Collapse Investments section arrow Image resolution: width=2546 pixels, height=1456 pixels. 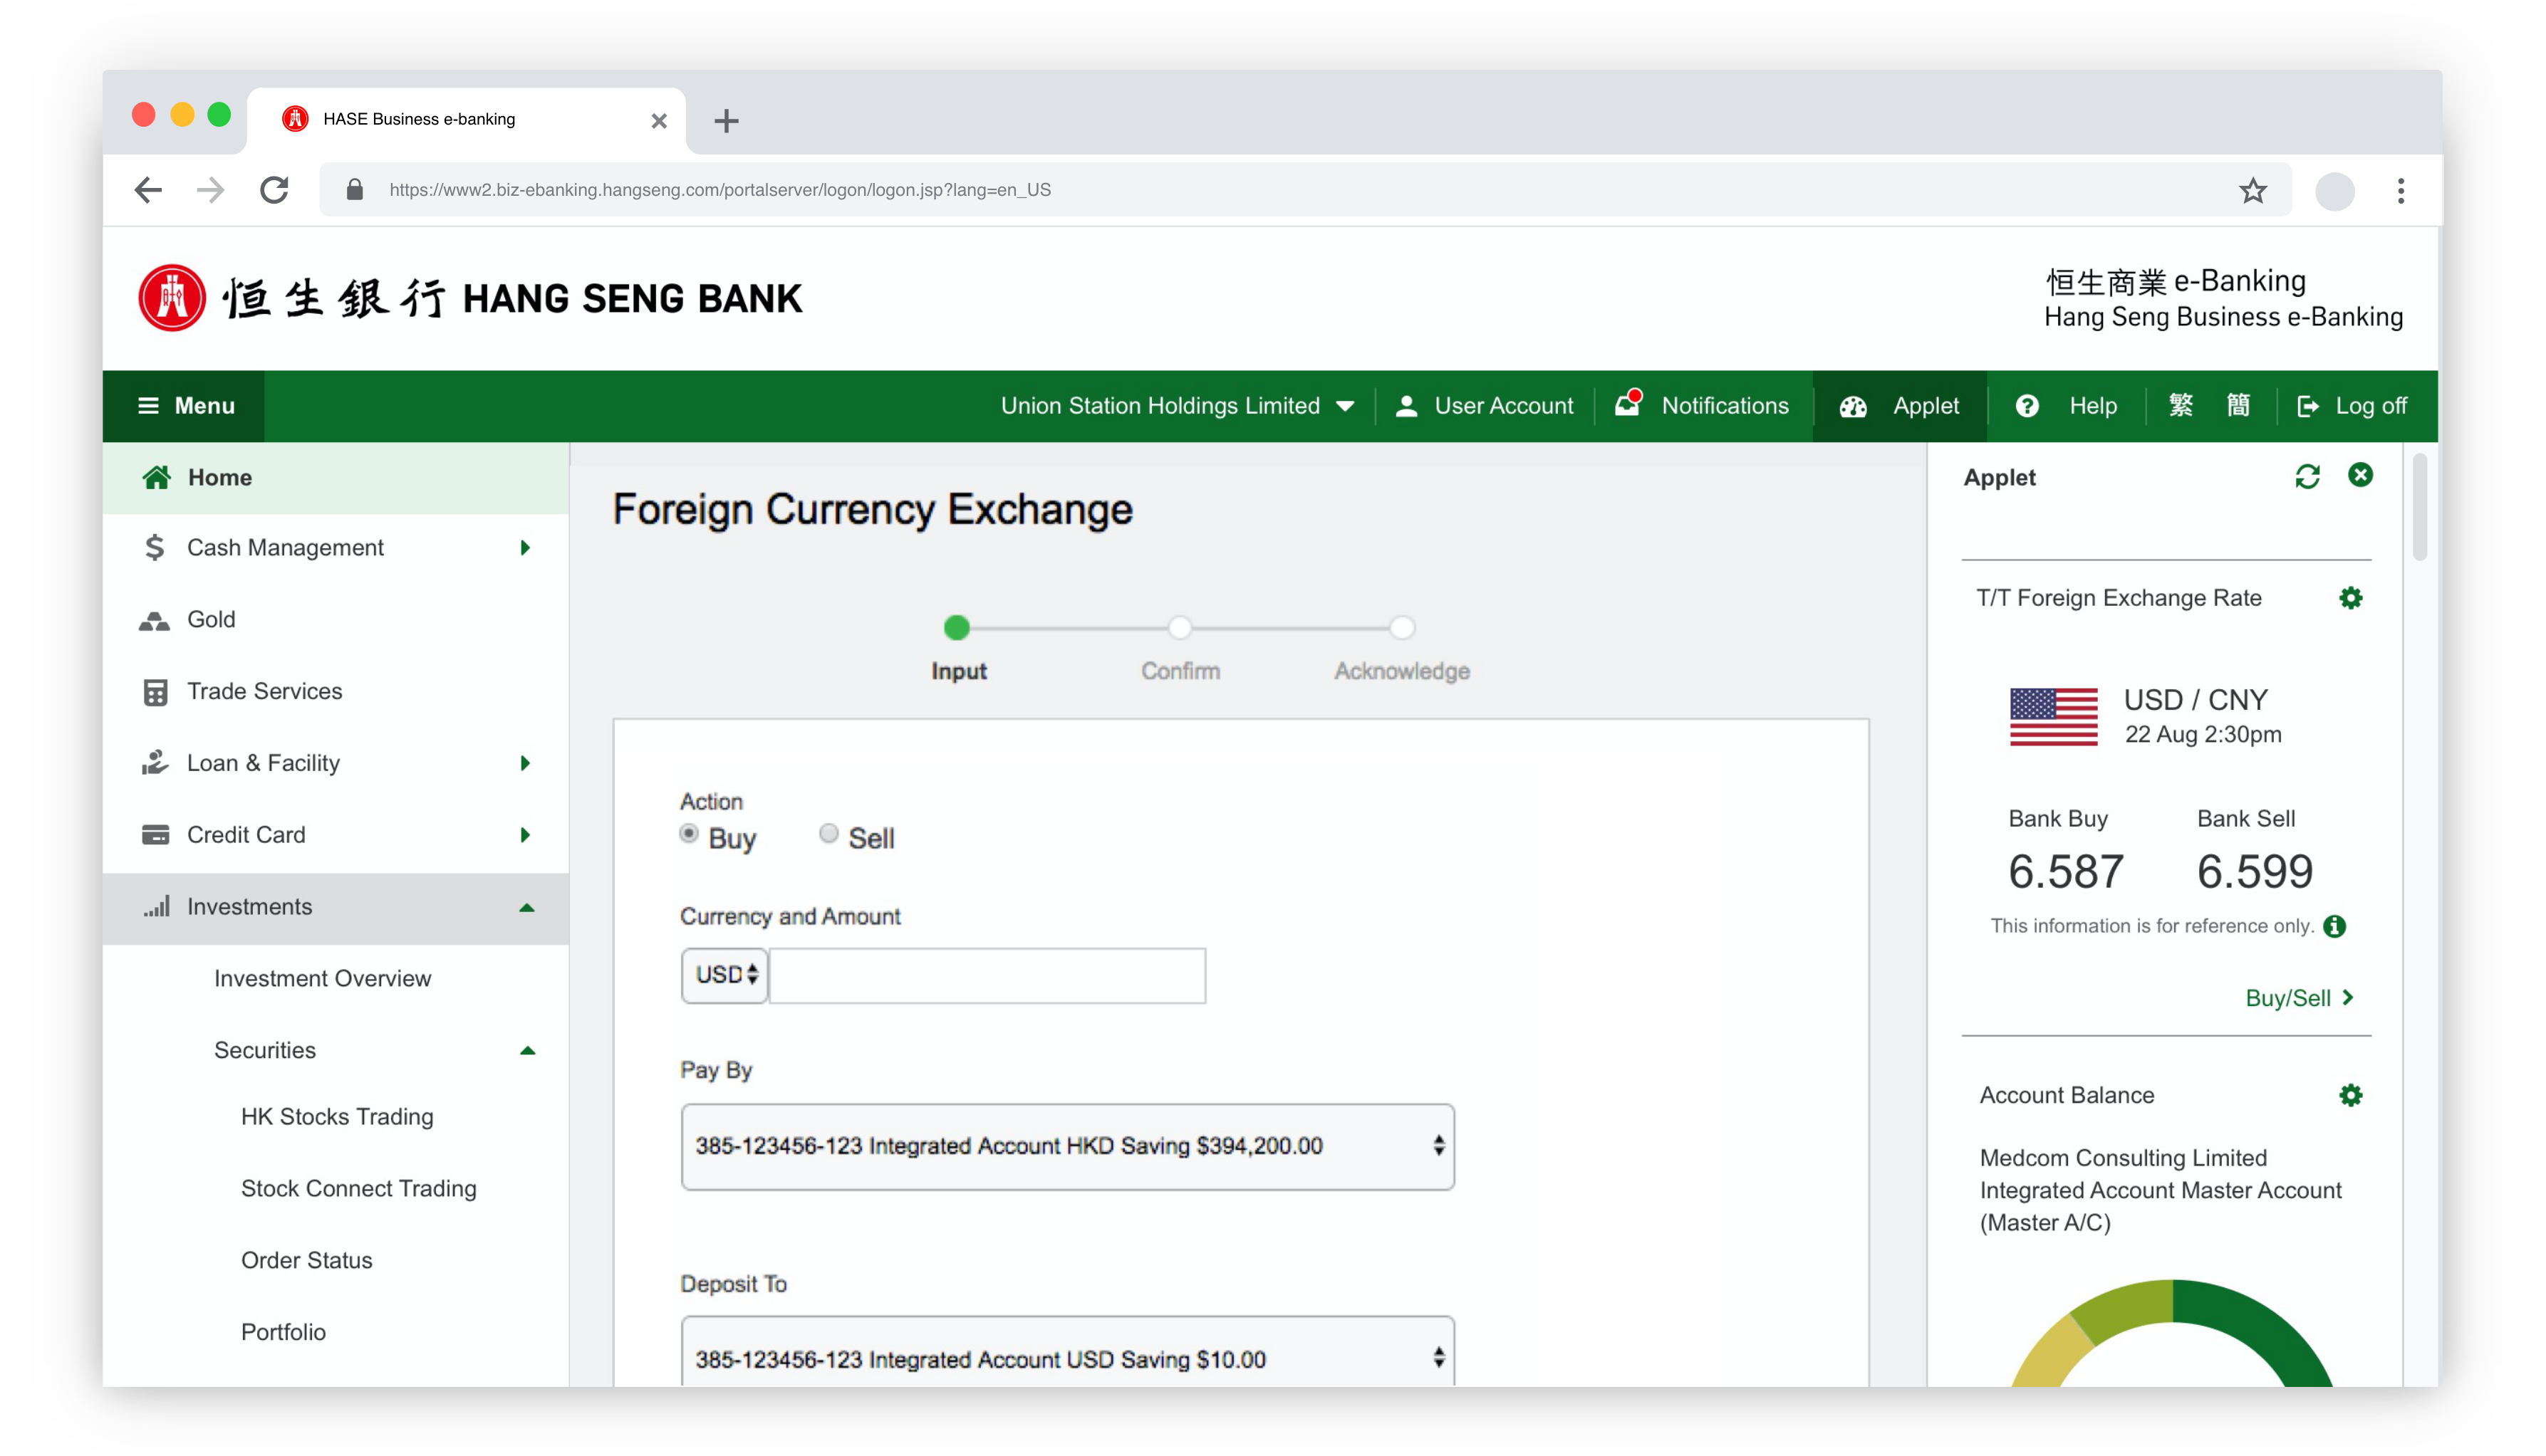click(x=527, y=908)
